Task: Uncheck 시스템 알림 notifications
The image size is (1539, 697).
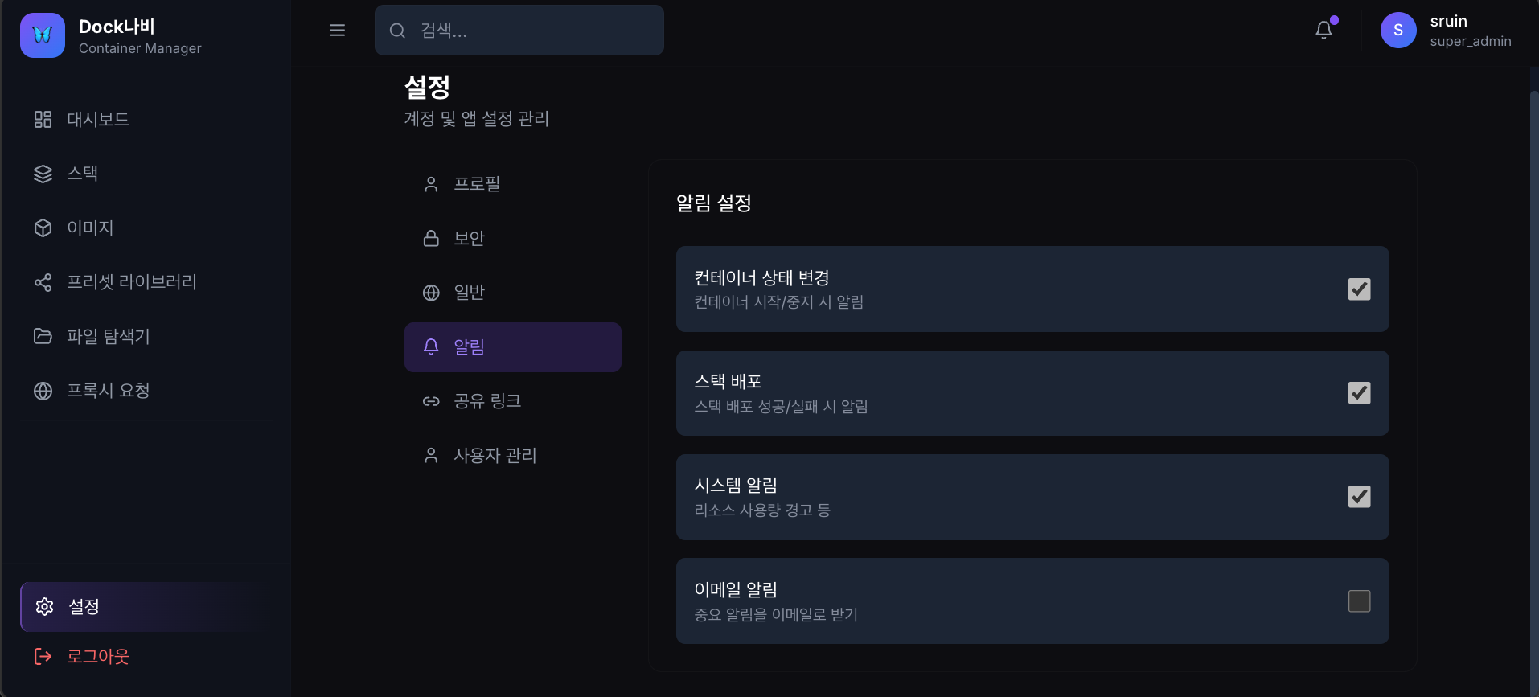Action: pyautogui.click(x=1359, y=497)
